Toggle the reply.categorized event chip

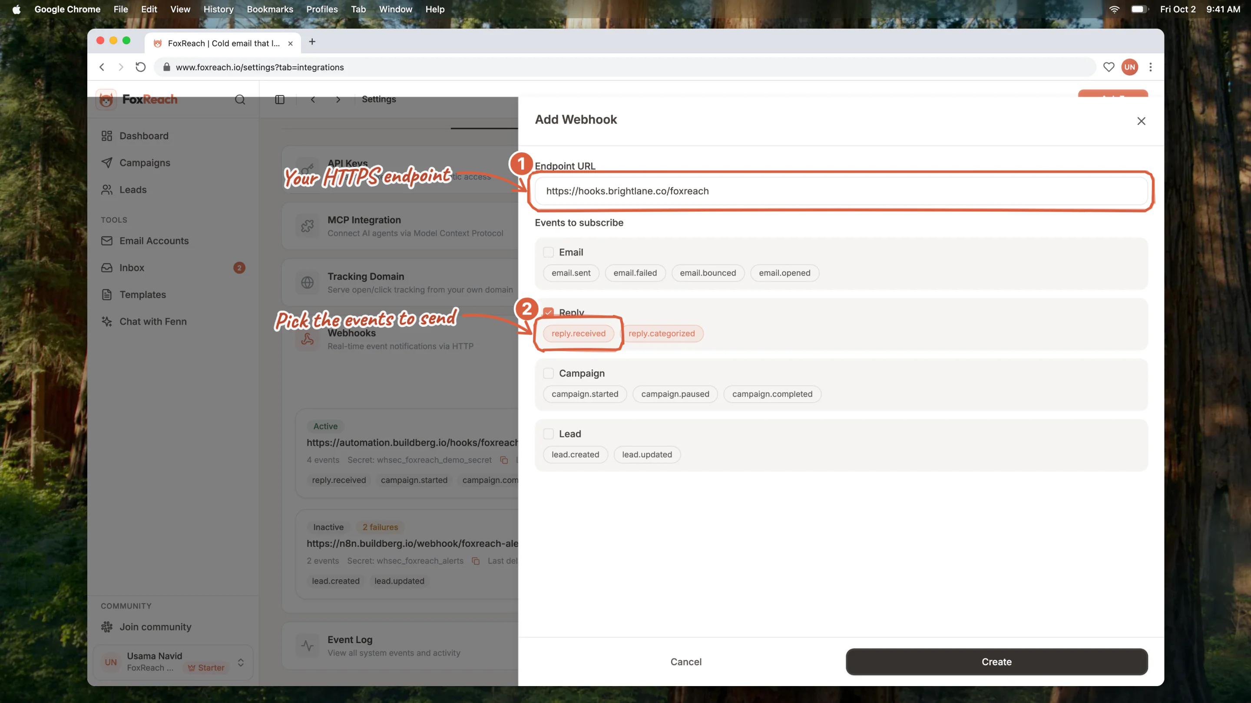pos(662,333)
